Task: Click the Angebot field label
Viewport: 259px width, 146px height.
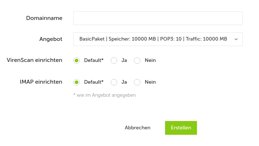Action: pos(51,39)
